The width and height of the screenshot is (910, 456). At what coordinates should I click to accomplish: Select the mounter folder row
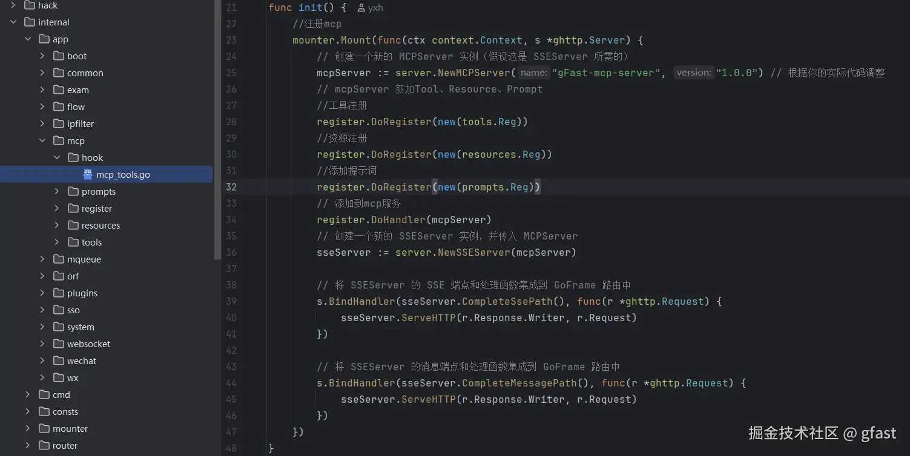(x=107, y=429)
